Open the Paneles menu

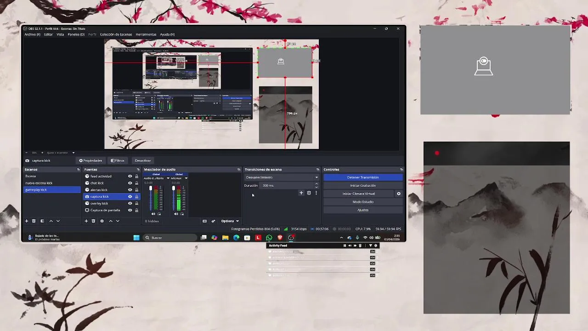point(76,34)
